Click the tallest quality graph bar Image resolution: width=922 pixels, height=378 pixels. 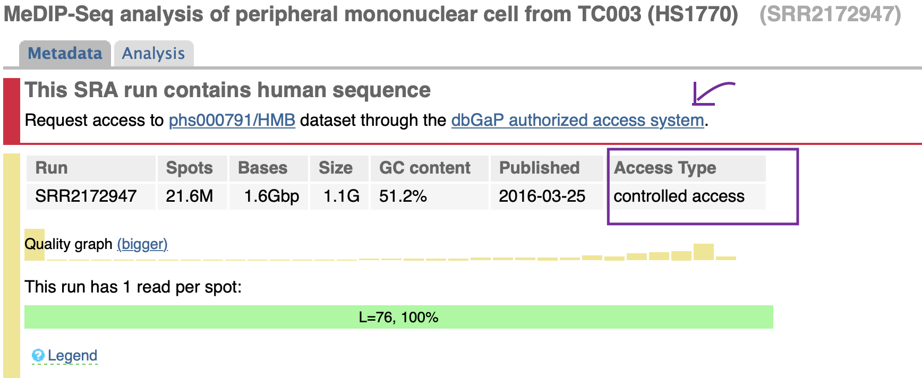703,252
